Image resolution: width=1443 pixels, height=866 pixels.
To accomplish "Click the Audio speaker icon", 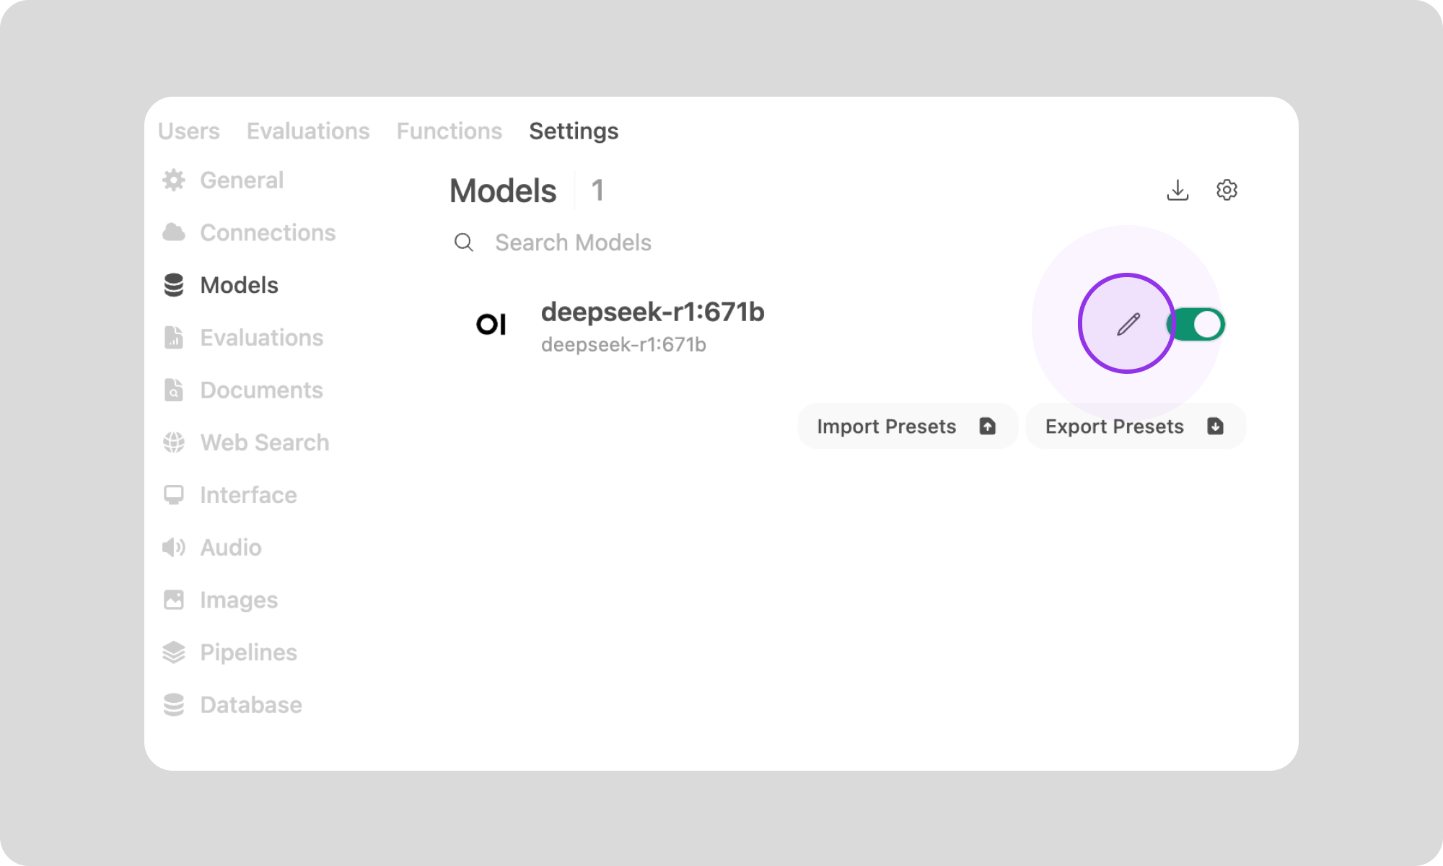I will 173,547.
